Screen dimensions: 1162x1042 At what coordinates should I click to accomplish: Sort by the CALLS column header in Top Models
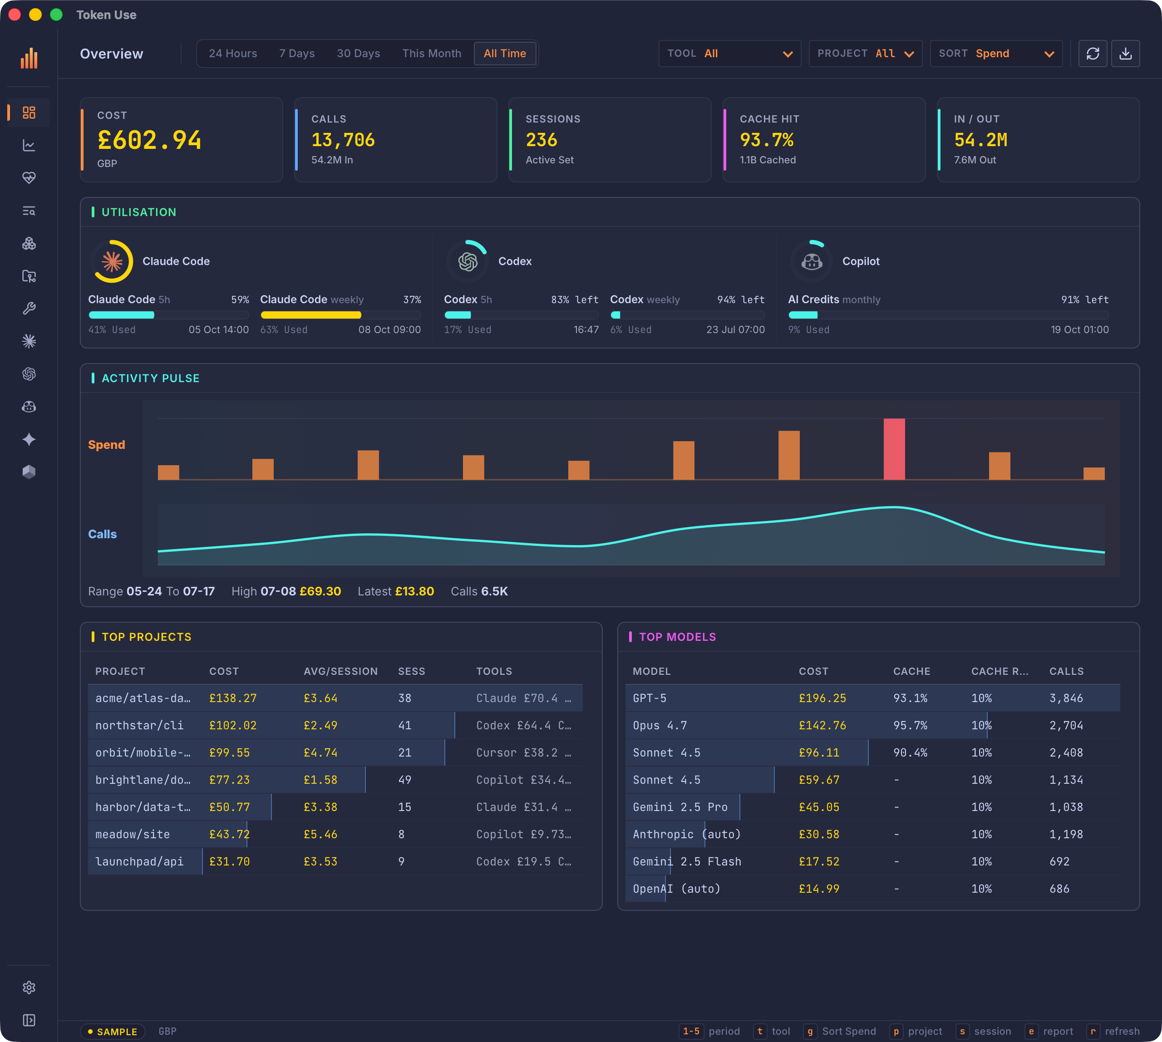pos(1066,671)
